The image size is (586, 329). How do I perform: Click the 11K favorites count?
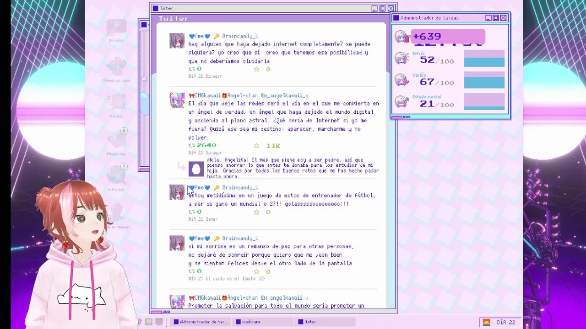pyautogui.click(x=273, y=146)
